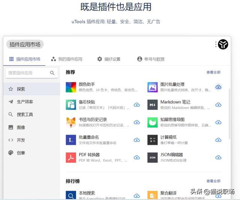Select the 生产效率 category in sidebar
The height and width of the screenshot is (200, 240).
pyautogui.click(x=25, y=102)
